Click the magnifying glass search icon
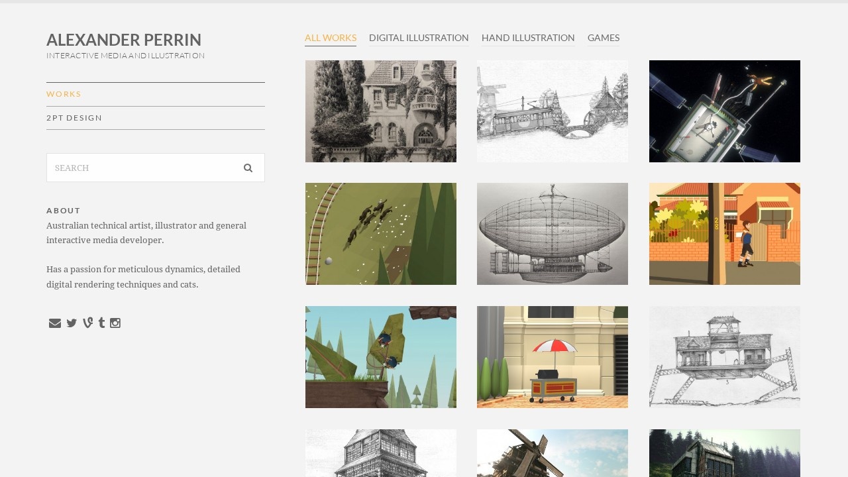 (248, 168)
